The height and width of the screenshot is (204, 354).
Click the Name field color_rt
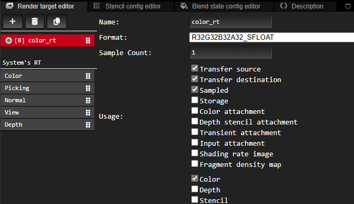pos(231,22)
